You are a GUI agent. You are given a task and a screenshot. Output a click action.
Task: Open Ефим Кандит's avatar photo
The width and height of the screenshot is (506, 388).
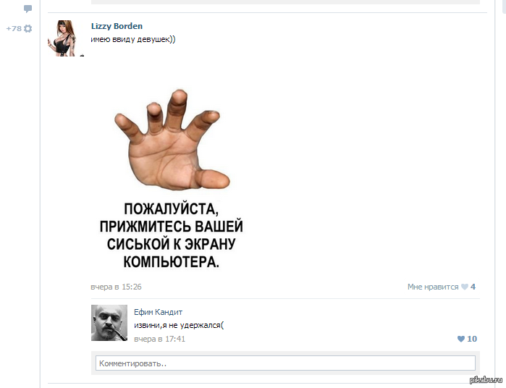coord(109,323)
